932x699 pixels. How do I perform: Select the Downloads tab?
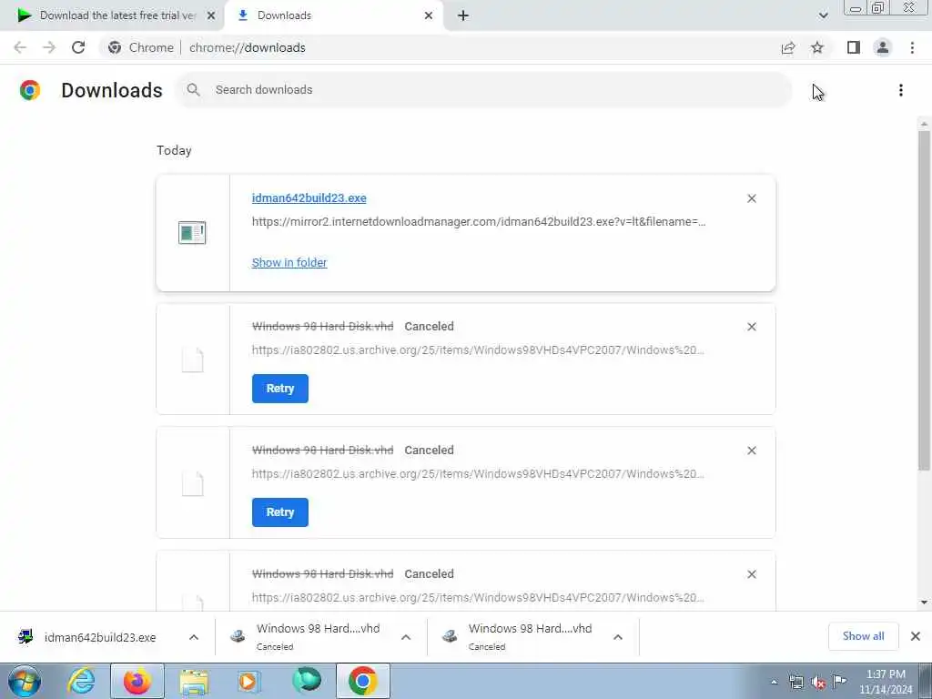333,15
